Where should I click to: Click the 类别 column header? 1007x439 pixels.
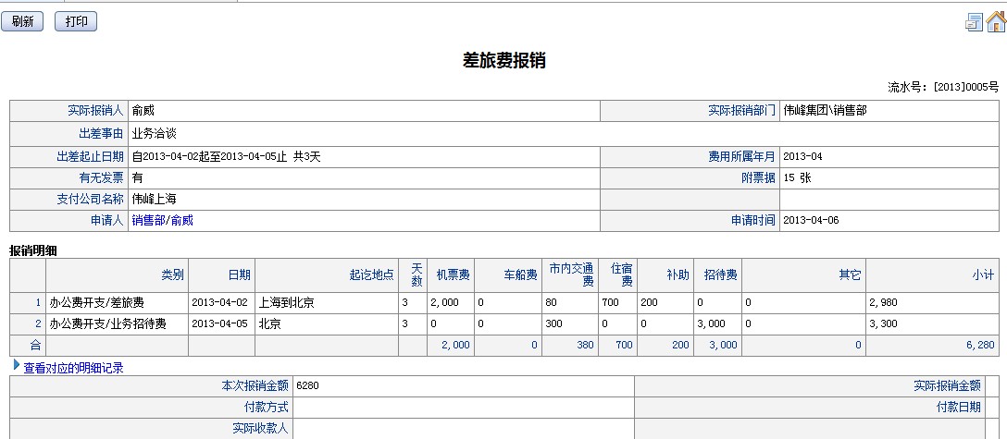(x=173, y=274)
